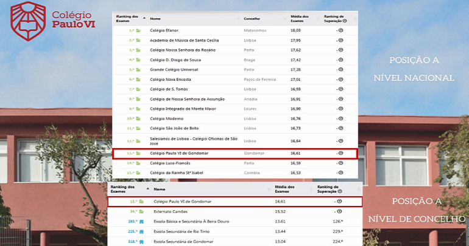The width and height of the screenshot is (469, 246).
Task: Open help icon in top Ranking de Superação header
Action: 345,21
